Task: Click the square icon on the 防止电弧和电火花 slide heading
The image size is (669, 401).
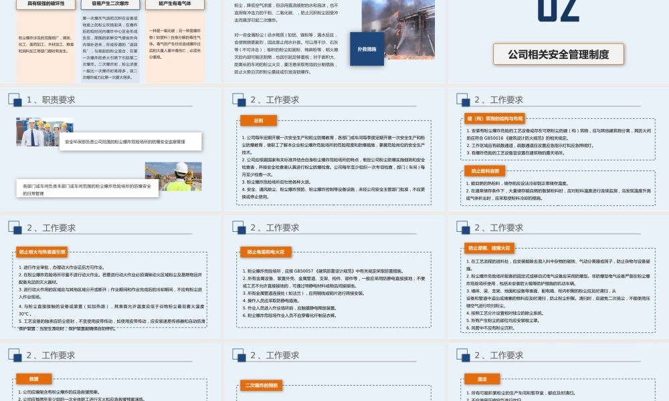Action: click(239, 227)
